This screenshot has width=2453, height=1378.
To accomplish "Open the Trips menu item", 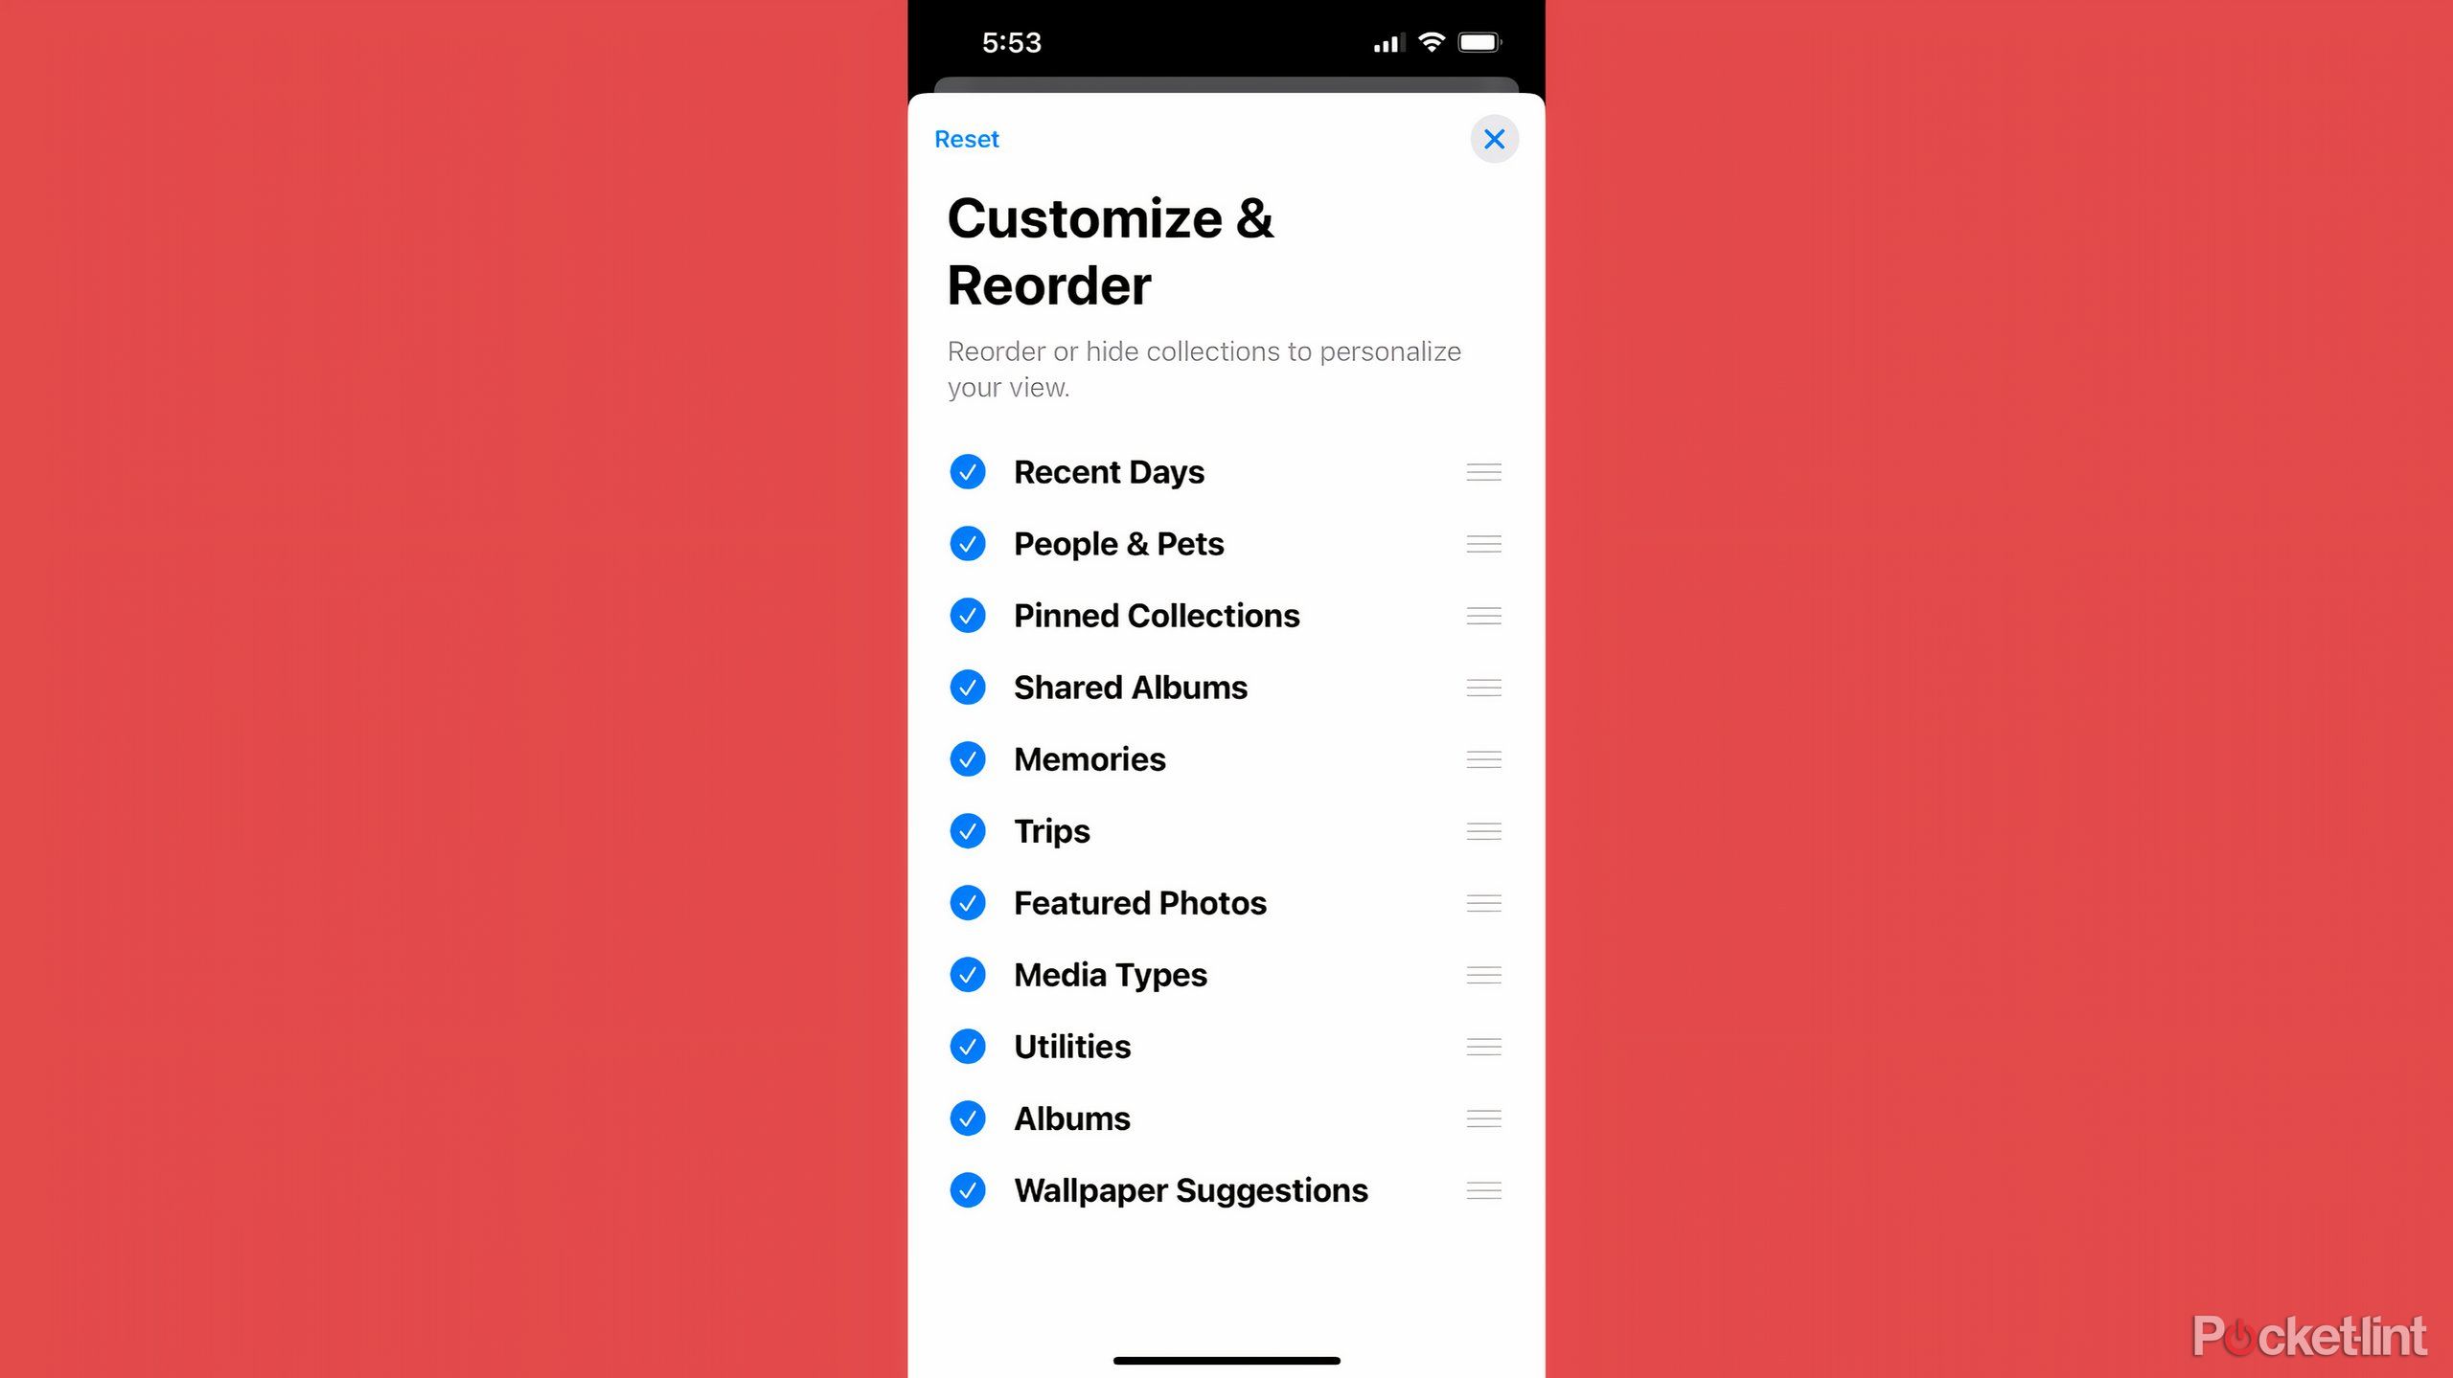I will tap(1051, 830).
